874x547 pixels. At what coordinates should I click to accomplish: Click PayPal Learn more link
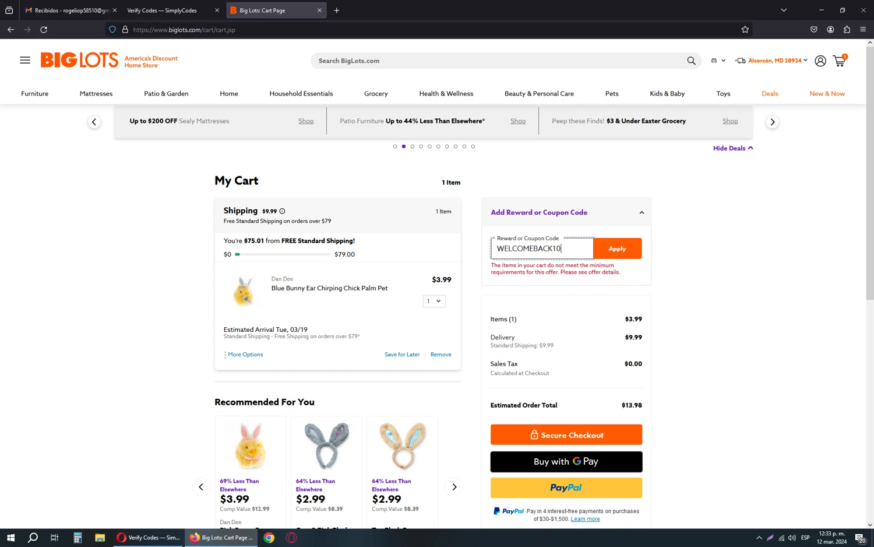point(585,519)
